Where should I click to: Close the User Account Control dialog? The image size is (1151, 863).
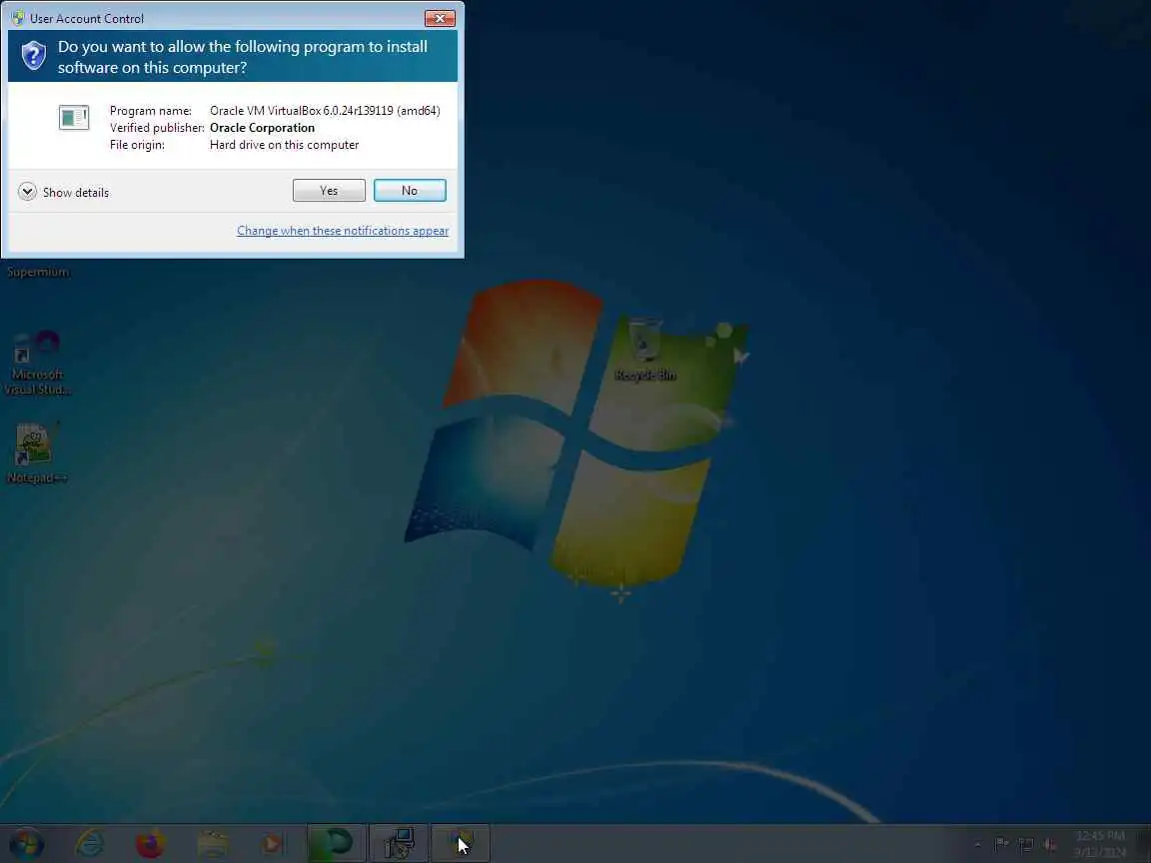pos(440,18)
